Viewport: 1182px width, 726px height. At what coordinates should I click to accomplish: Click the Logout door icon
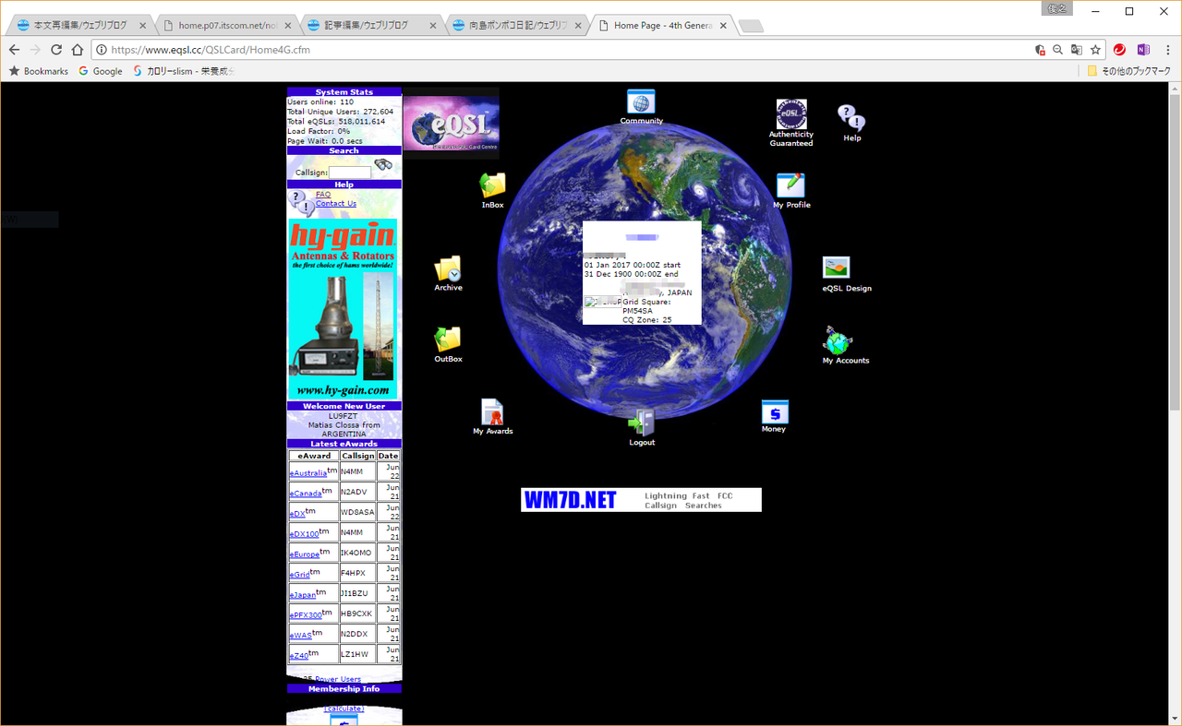(642, 423)
